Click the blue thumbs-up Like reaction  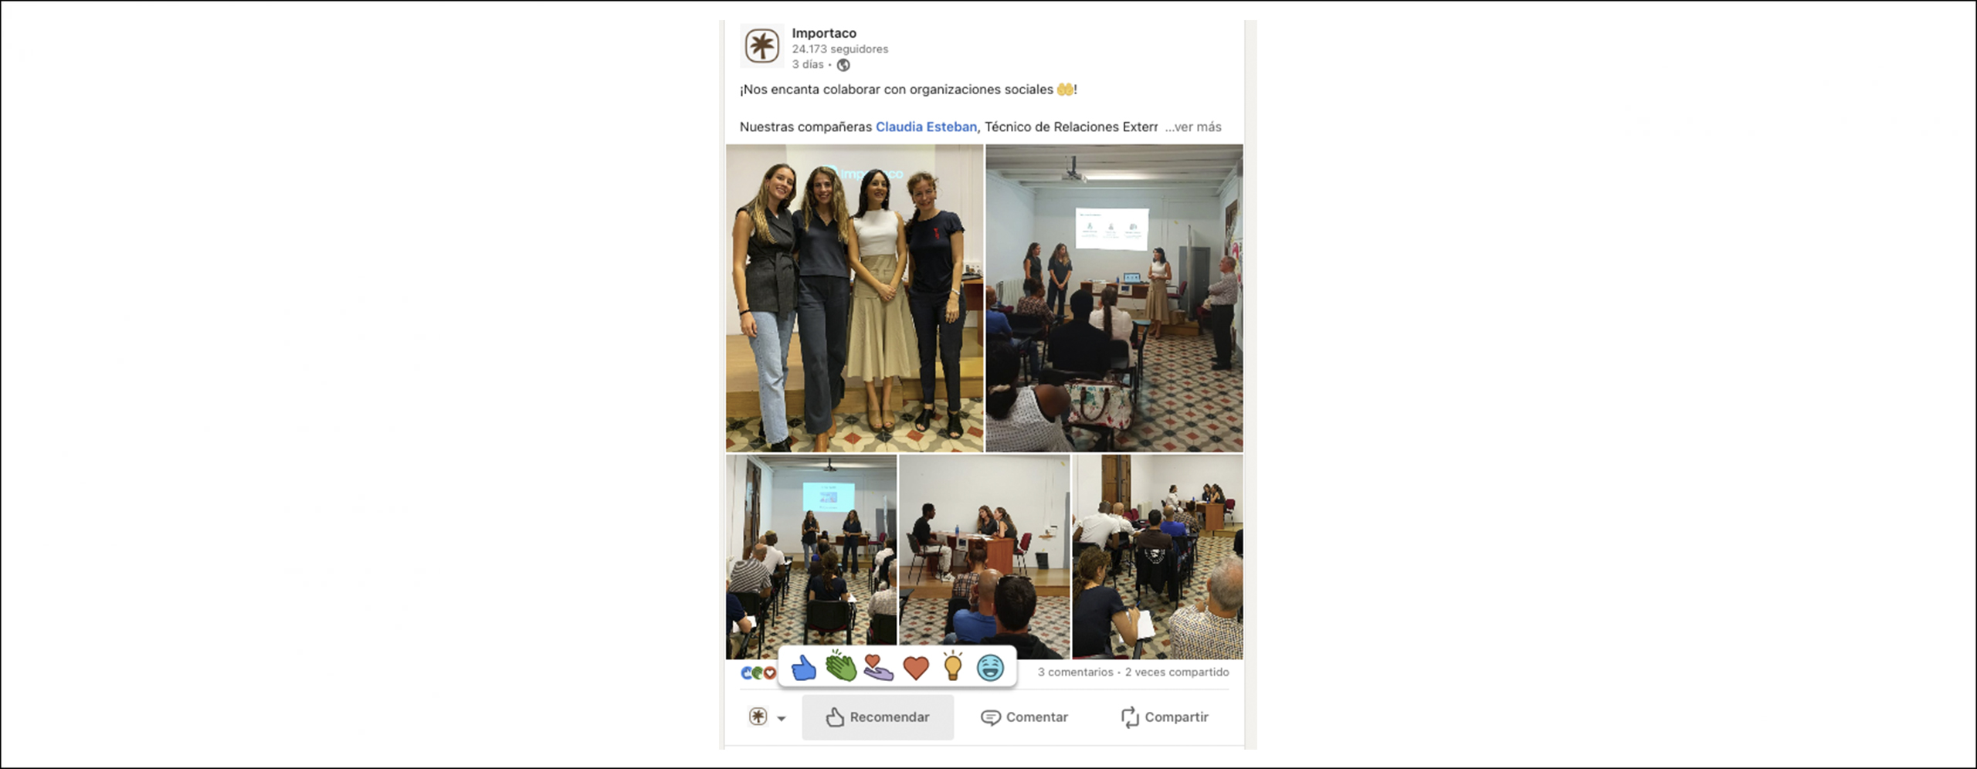coord(803,667)
